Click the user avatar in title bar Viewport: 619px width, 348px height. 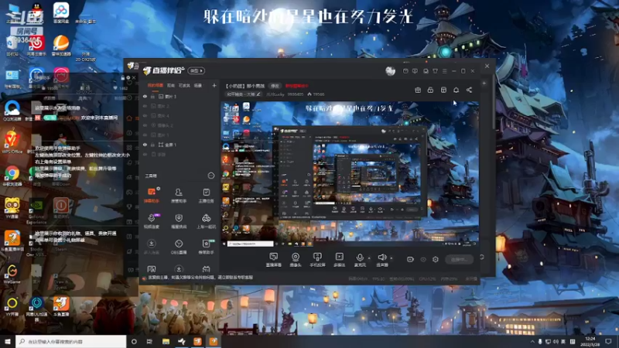click(x=390, y=71)
